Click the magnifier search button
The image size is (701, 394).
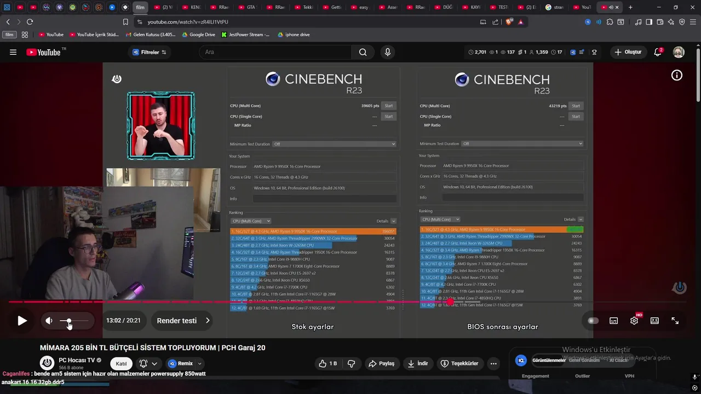(x=363, y=52)
